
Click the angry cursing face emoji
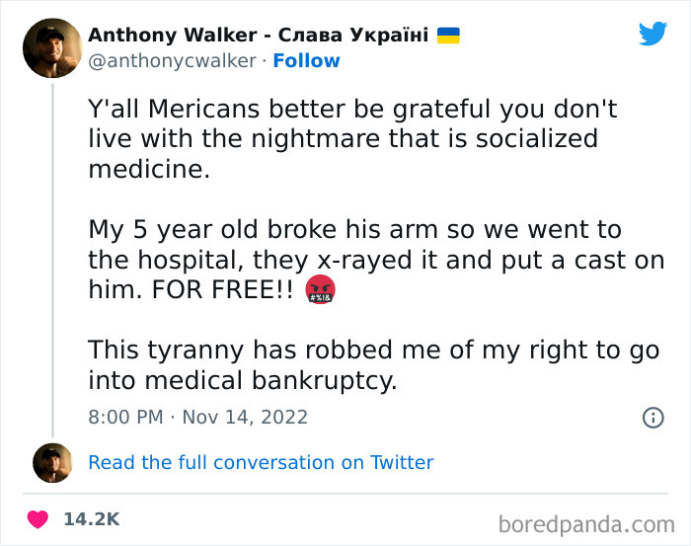(x=322, y=290)
